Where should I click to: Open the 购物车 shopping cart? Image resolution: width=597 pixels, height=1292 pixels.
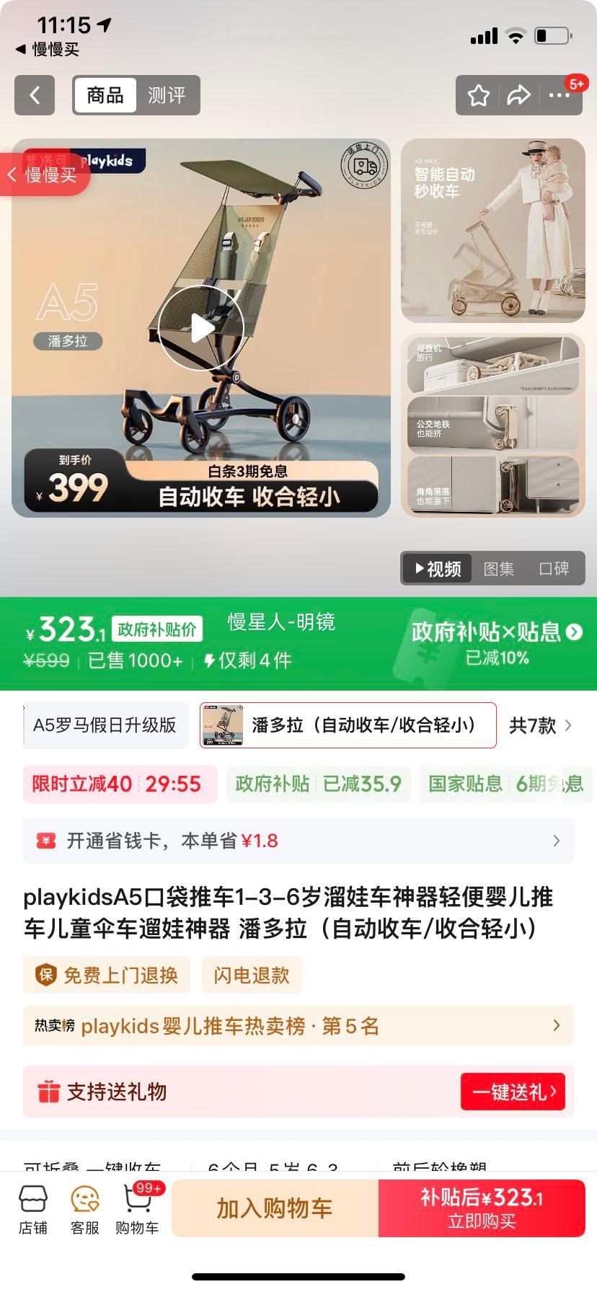pos(137,1210)
